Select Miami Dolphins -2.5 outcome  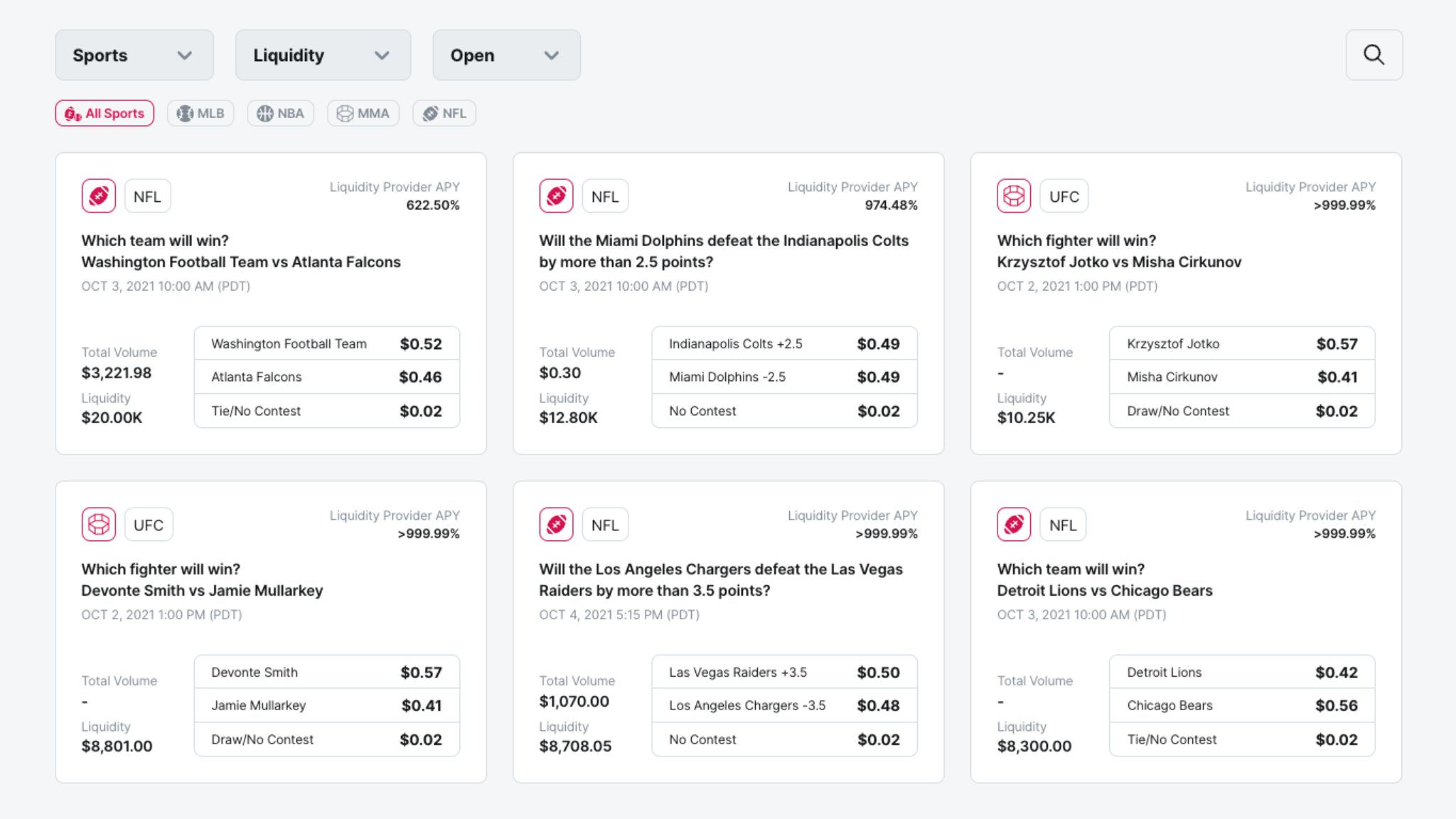point(785,377)
